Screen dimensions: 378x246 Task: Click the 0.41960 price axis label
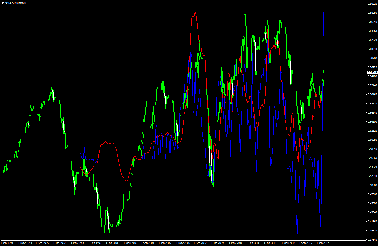tap(372, 222)
